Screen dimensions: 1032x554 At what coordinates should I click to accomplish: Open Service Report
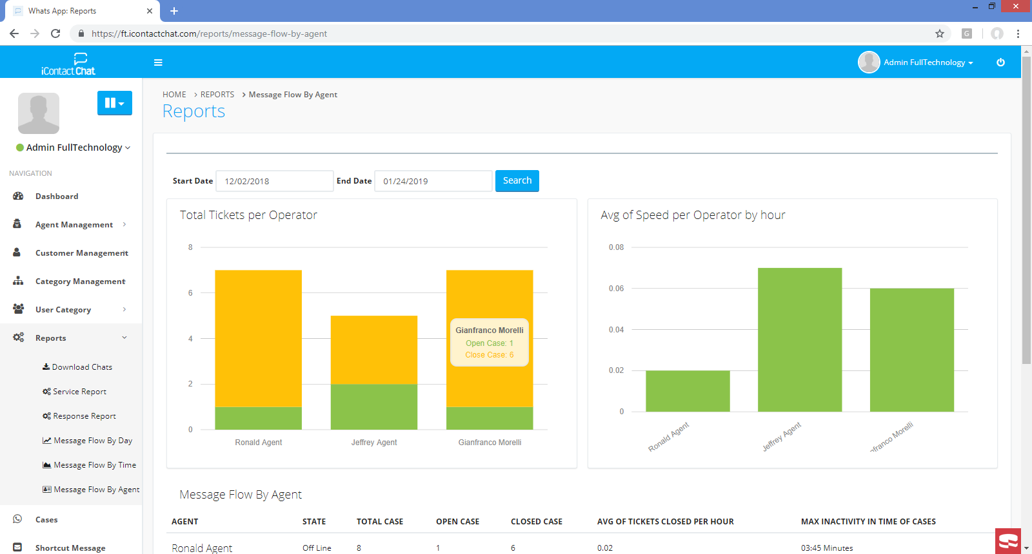click(79, 392)
